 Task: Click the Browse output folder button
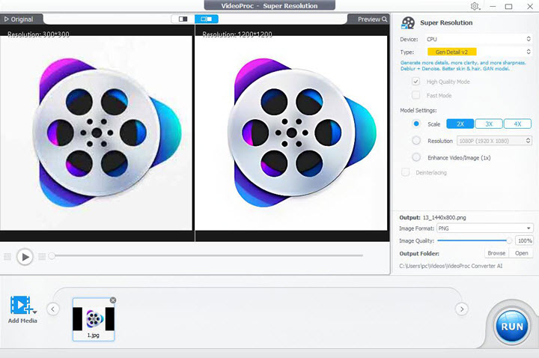click(x=496, y=253)
